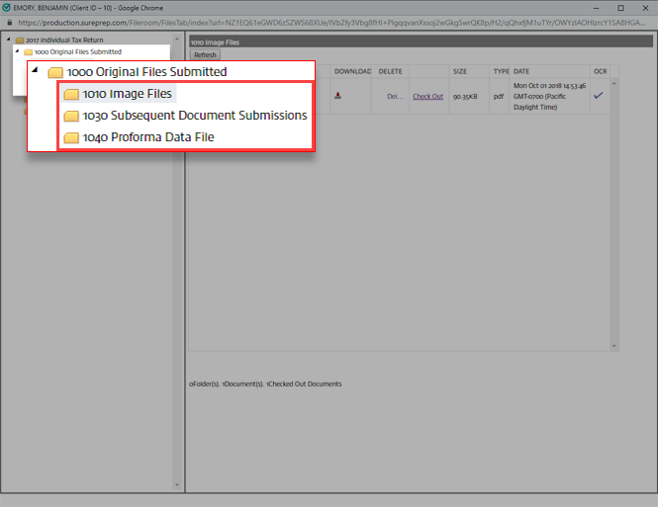
Task: Collapse the 1000 Original Files Submitted callout arrow
Action: 36,71
